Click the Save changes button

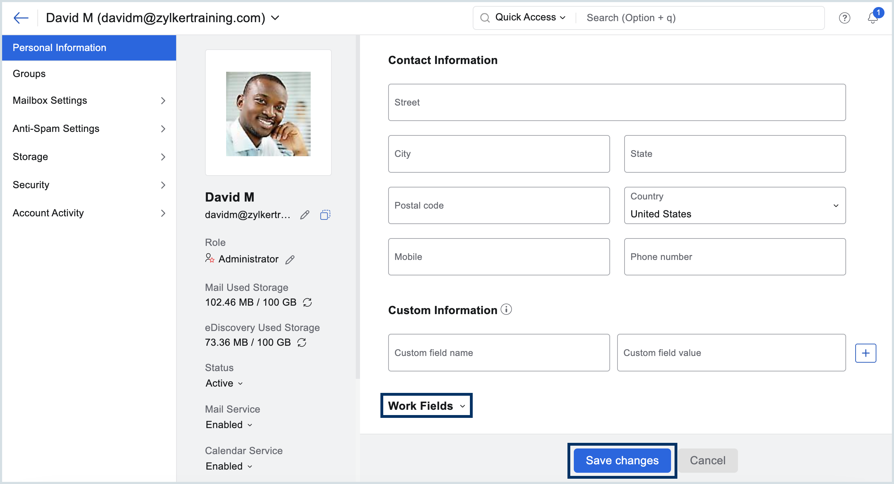pyautogui.click(x=622, y=460)
